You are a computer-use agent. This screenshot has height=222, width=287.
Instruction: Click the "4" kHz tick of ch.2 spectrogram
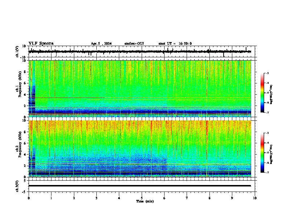(x=25, y=155)
